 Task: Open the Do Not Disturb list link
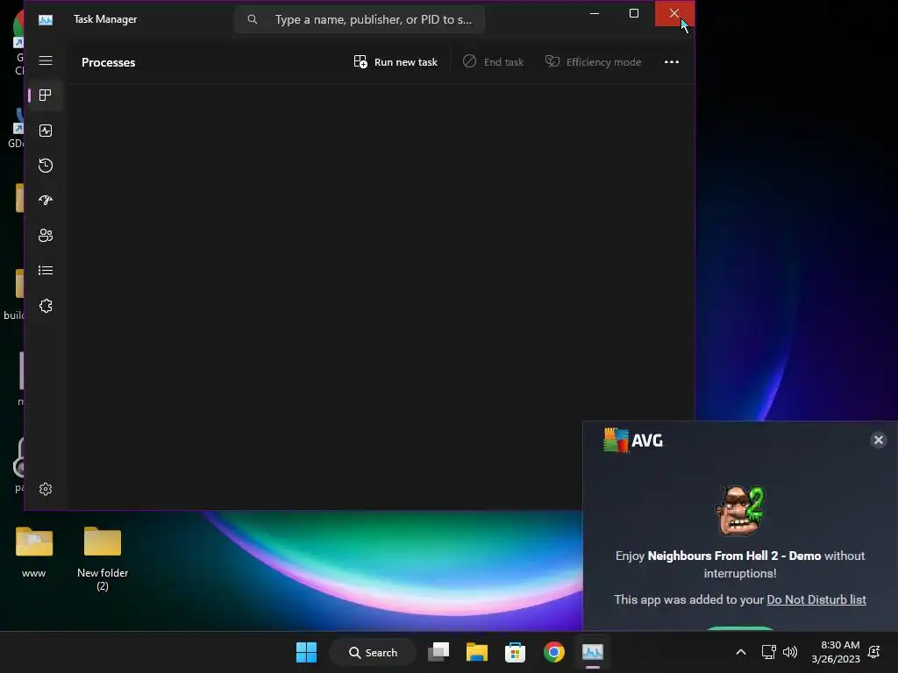(x=816, y=599)
